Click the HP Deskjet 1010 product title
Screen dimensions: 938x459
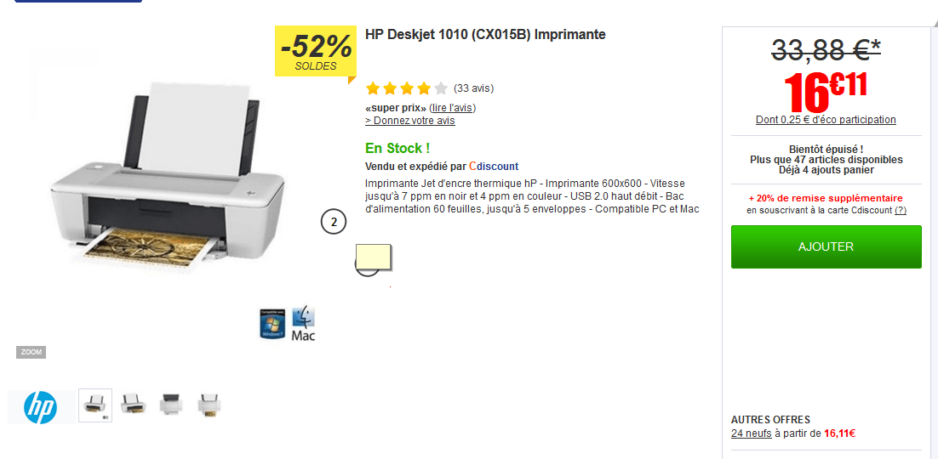click(485, 35)
